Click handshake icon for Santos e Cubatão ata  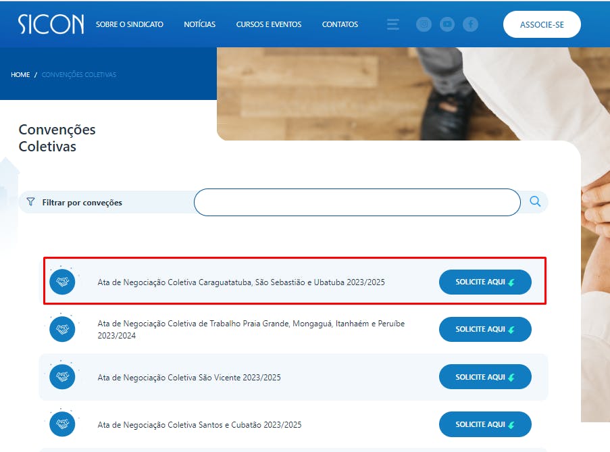tap(62, 424)
